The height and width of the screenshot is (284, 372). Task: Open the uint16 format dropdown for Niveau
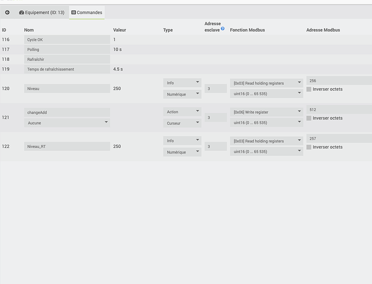pos(265,94)
